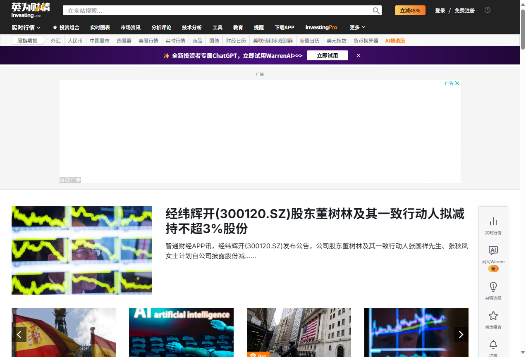Click the 立即试用 WarrenAI button

327,55
